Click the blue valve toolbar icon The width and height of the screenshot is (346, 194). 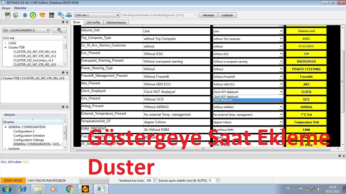(69, 15)
